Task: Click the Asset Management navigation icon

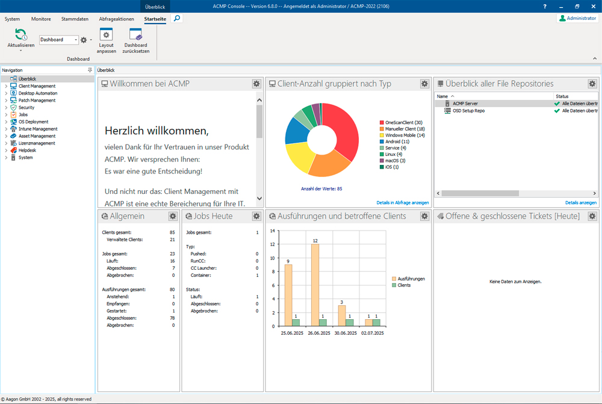Action: tap(13, 136)
